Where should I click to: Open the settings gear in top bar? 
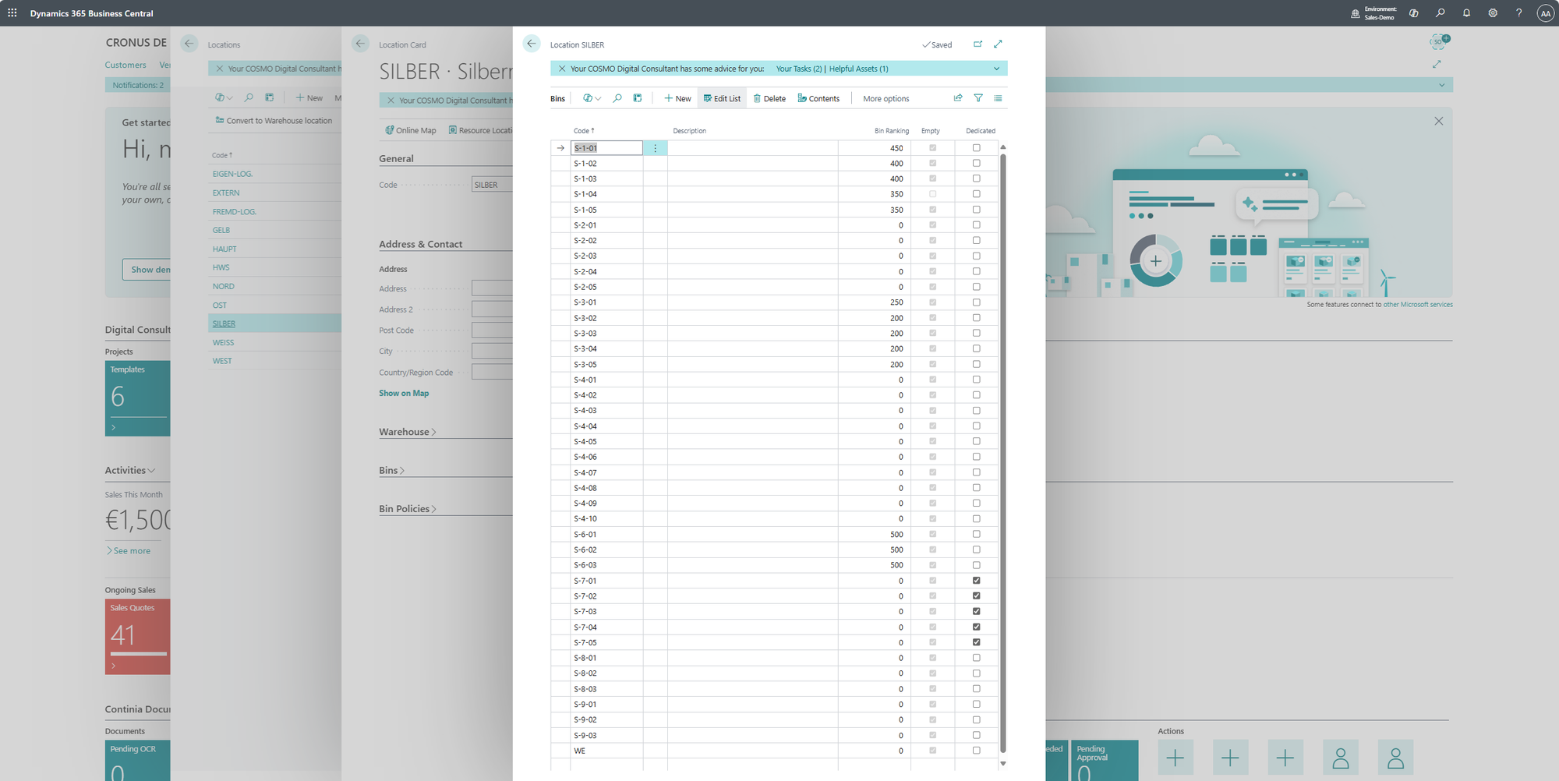click(1493, 13)
